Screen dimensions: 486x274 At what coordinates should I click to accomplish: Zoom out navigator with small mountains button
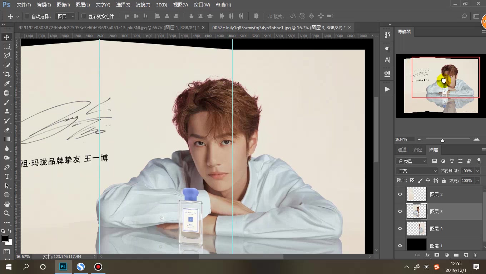click(419, 139)
